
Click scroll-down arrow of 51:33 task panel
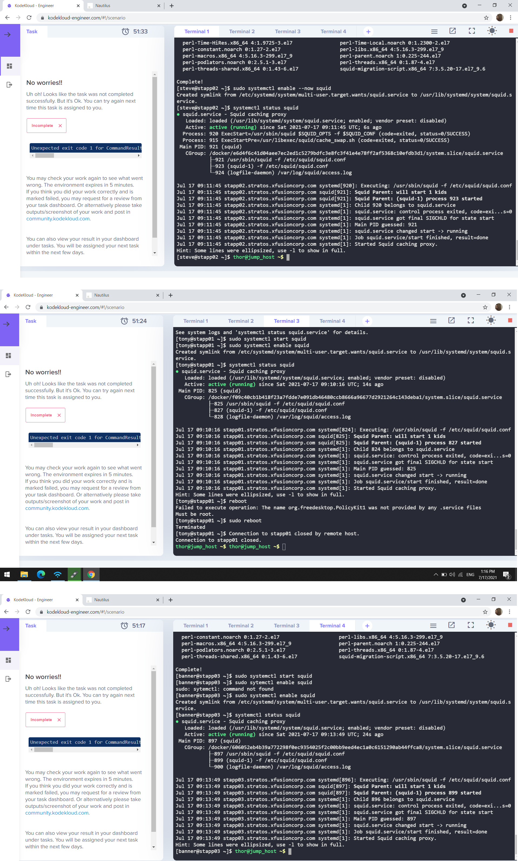[x=155, y=253]
